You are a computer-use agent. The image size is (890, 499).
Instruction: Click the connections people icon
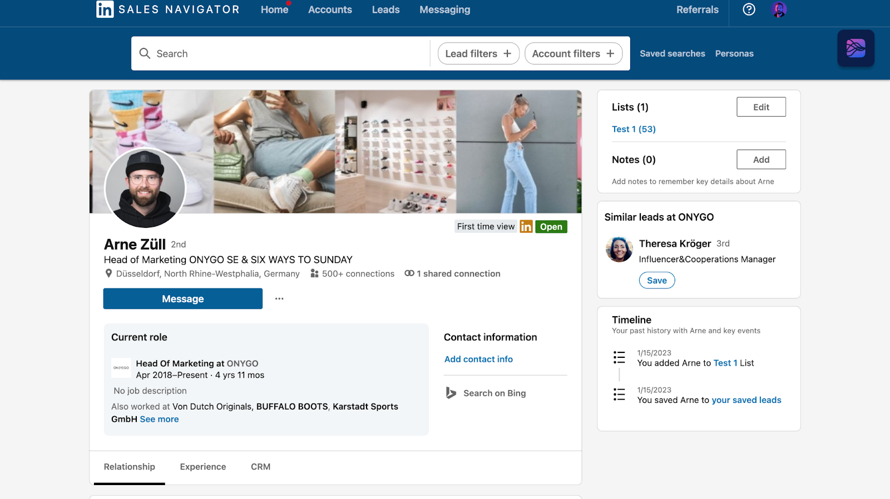pos(315,273)
